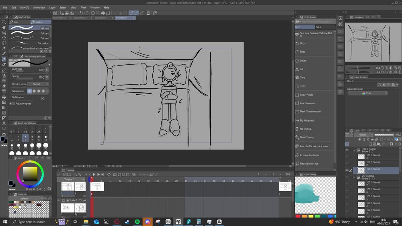Viewport: 402px width, 226px height.
Task: Toggle visibility of Folder 2 layer
Action: tap(347, 150)
